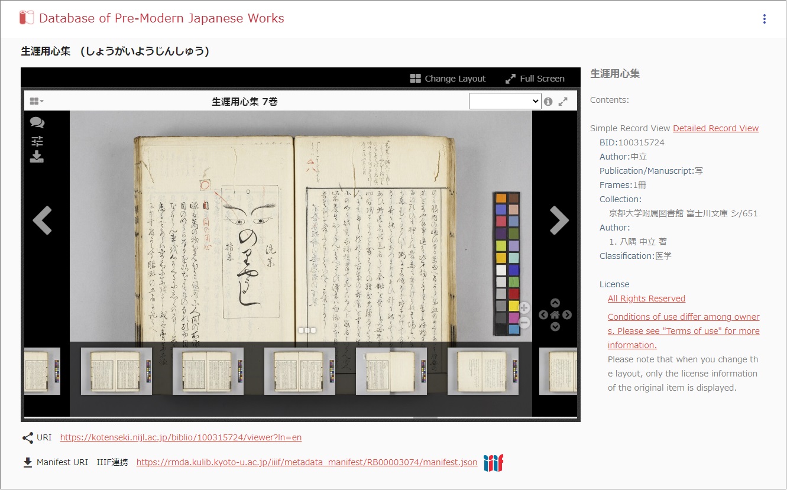This screenshot has width=787, height=490.
Task: Select the fourth thumbnail in page strip
Action: pos(300,371)
